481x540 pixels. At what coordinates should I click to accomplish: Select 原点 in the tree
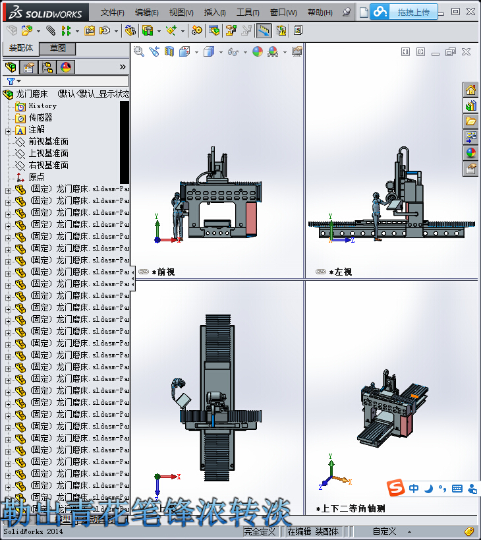click(36, 177)
